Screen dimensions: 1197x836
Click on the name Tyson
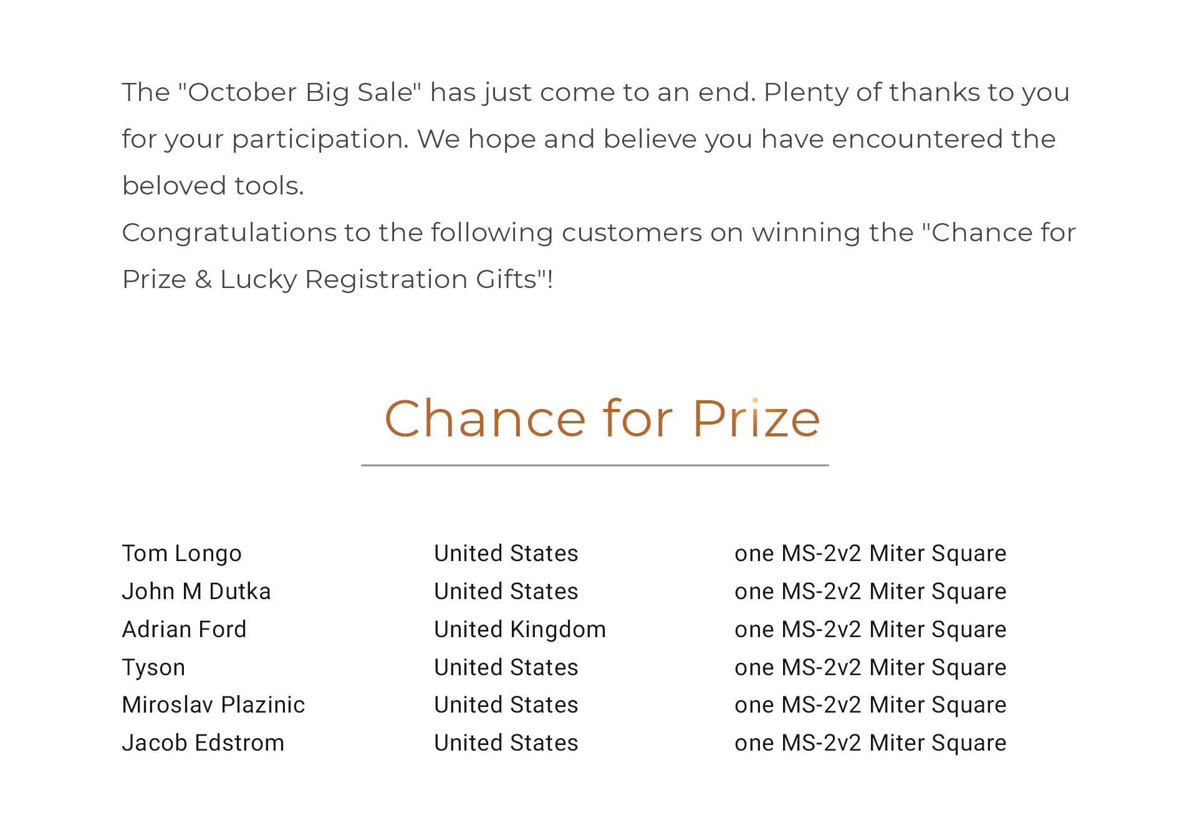pyautogui.click(x=153, y=668)
